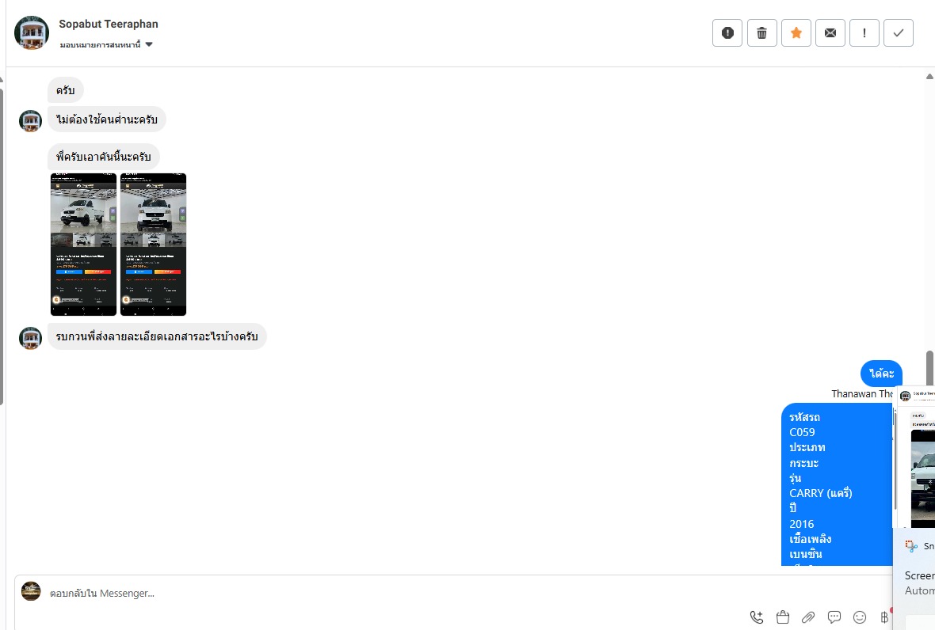Mark conversation done with checkmark button
Viewport: 935px width, 630px height.
[x=898, y=32]
